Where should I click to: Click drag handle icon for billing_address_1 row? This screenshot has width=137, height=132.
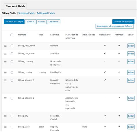coord(5,80)
